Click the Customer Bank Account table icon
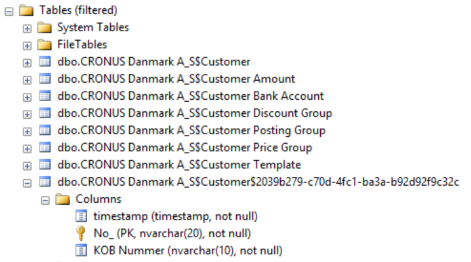471x262 pixels. coord(45,96)
